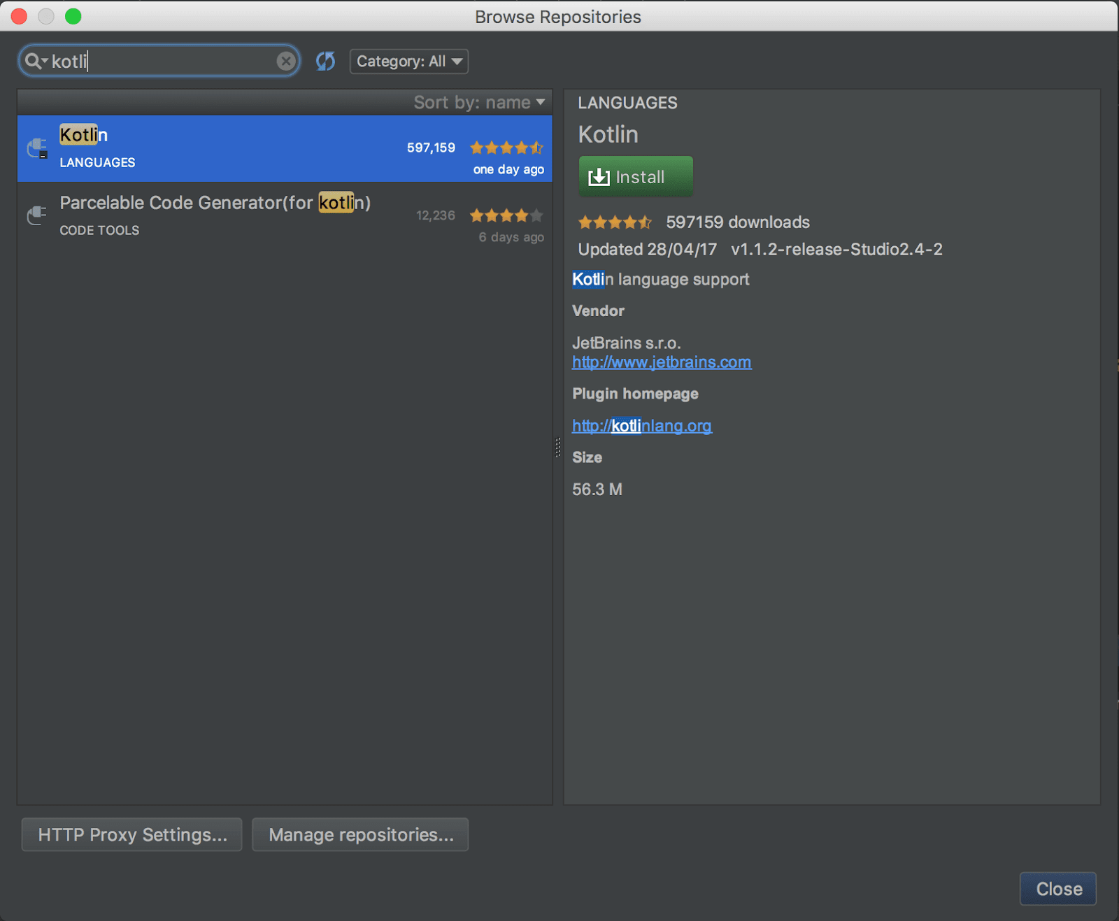The width and height of the screenshot is (1119, 921).
Task: Click star rating of Parcelable Code Generator
Action: coord(507,215)
